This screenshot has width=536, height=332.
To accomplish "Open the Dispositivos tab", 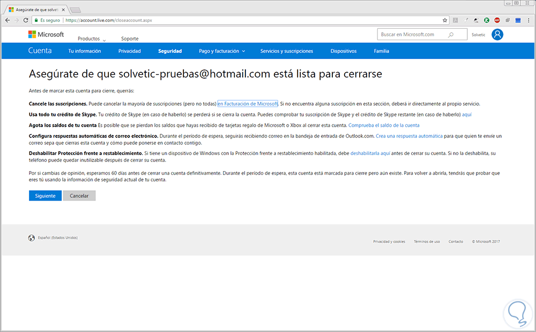I will tap(343, 51).
